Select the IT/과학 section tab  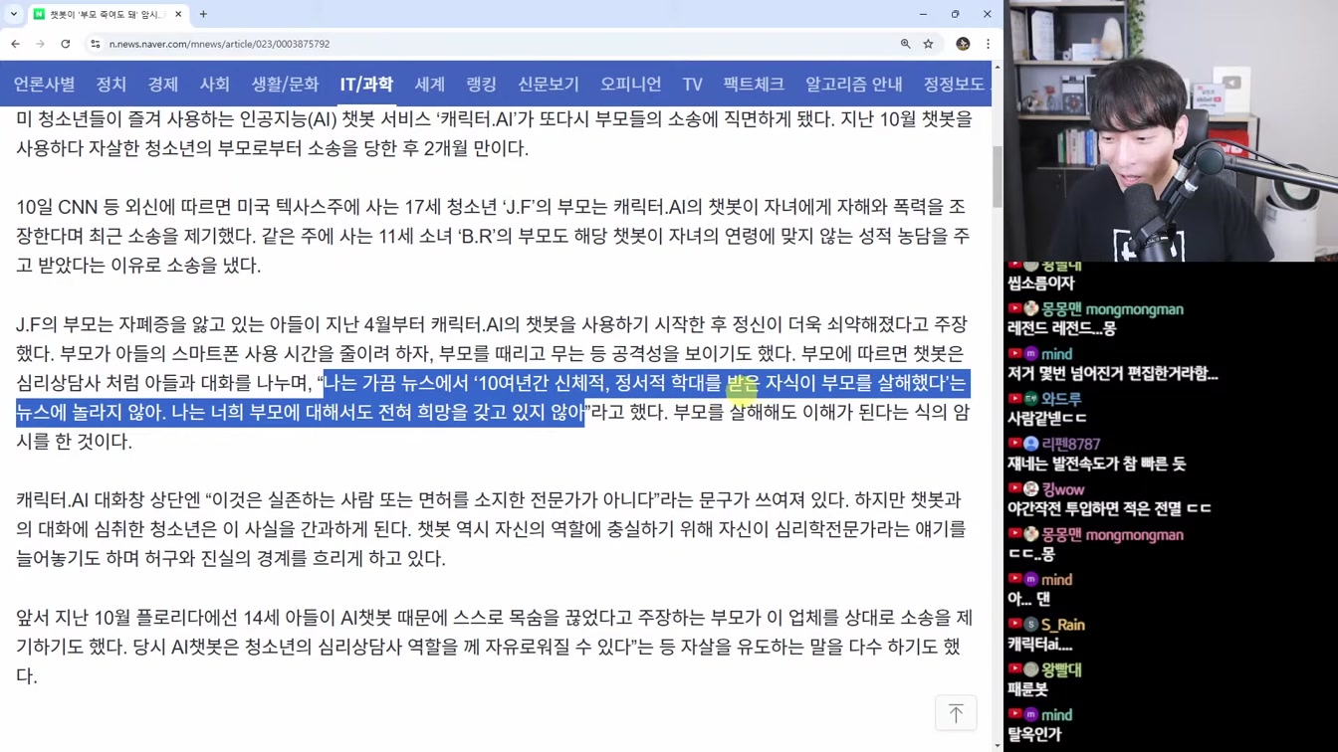point(366,85)
